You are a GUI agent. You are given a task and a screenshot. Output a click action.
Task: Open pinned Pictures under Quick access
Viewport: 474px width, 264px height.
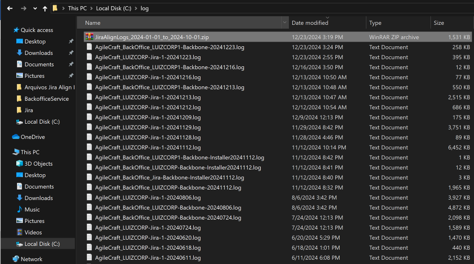coord(34,76)
